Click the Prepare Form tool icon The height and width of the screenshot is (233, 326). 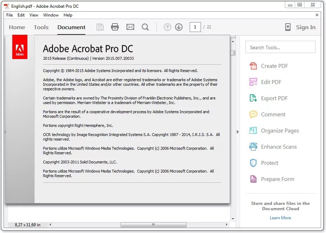click(x=253, y=179)
